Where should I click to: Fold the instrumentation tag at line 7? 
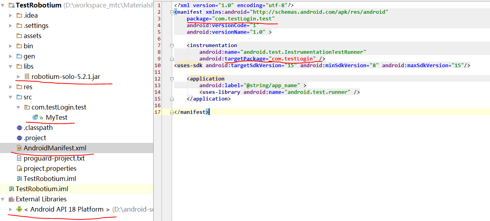pyautogui.click(x=171, y=46)
